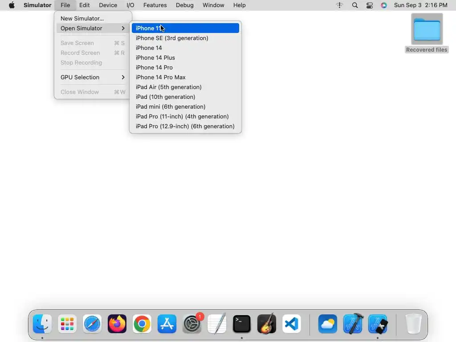Open the Help menu
This screenshot has width=456, height=342.
click(239, 5)
